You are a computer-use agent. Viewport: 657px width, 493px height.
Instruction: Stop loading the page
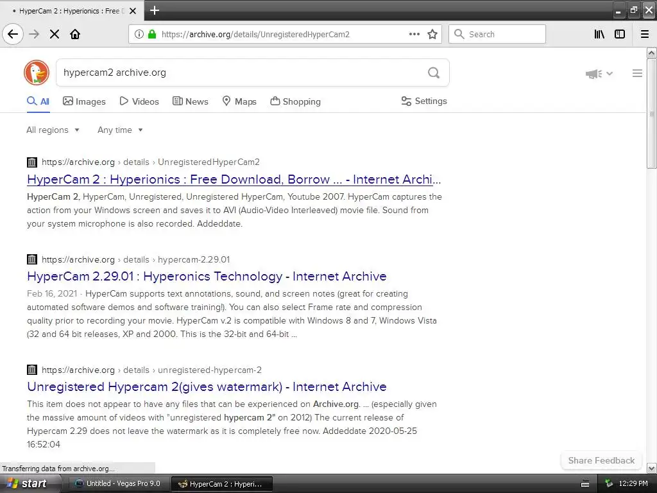[x=55, y=34]
